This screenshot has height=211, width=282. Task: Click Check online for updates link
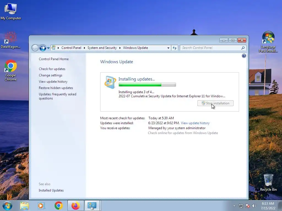point(183,133)
